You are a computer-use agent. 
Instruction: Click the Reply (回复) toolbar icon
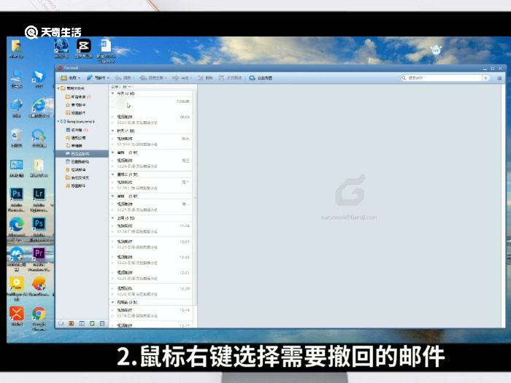click(x=118, y=78)
